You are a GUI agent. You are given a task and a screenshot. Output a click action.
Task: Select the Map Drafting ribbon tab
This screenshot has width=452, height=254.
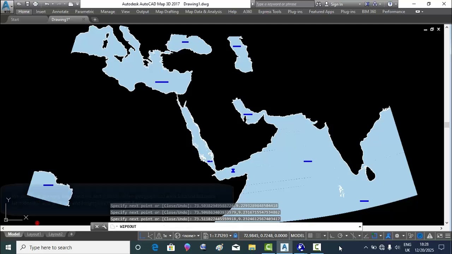click(167, 12)
